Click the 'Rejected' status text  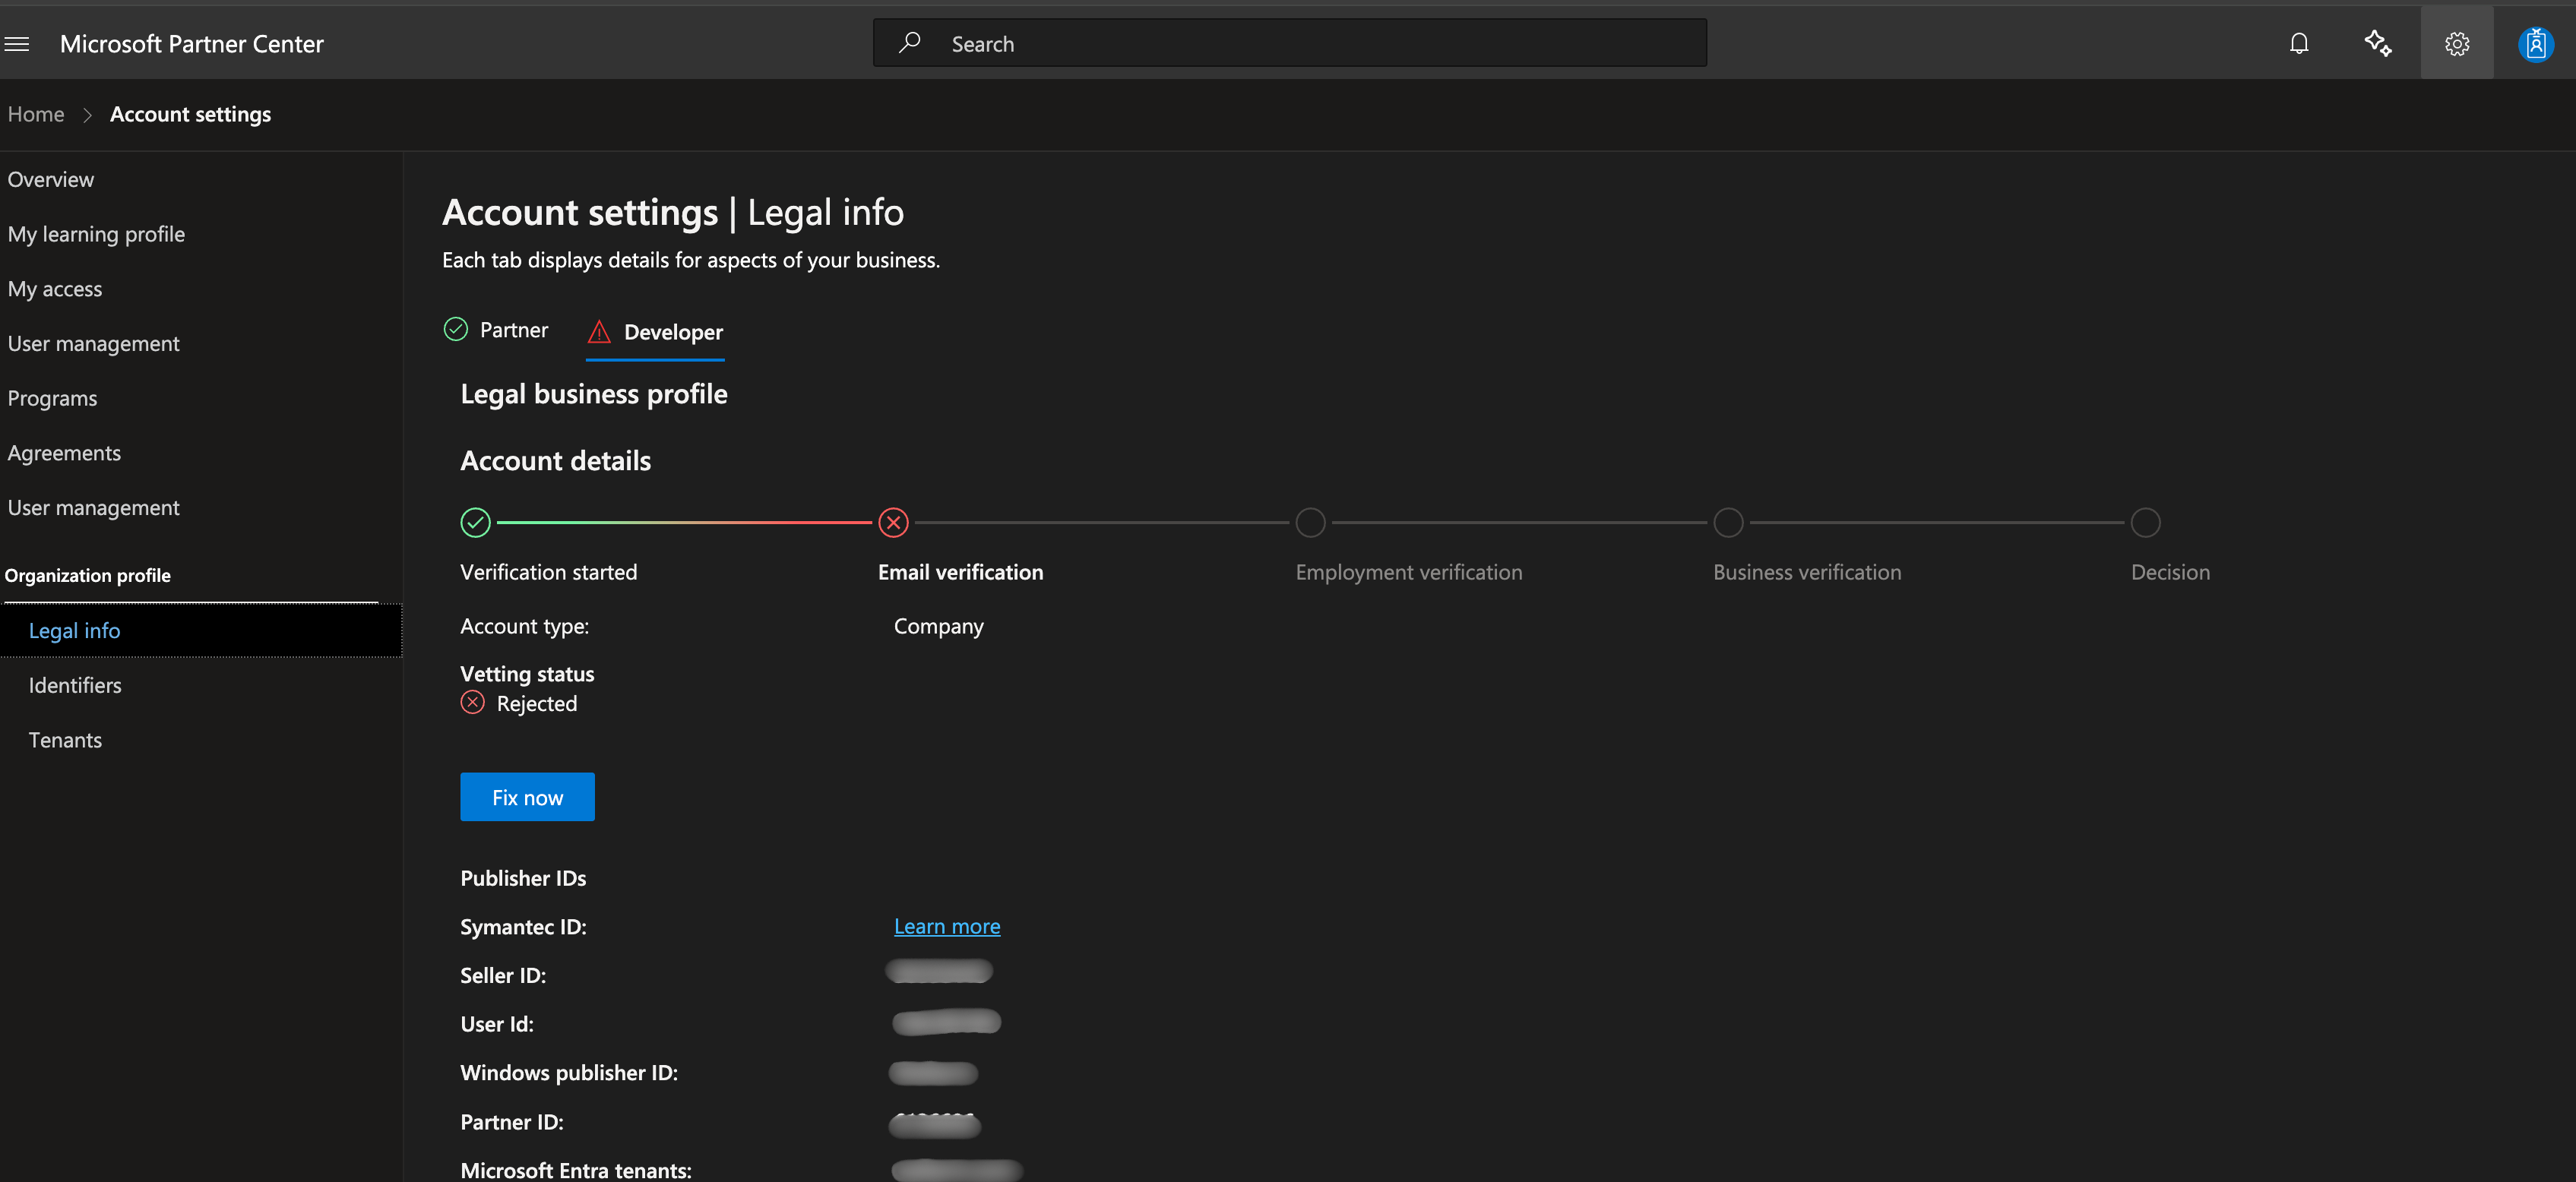537,703
